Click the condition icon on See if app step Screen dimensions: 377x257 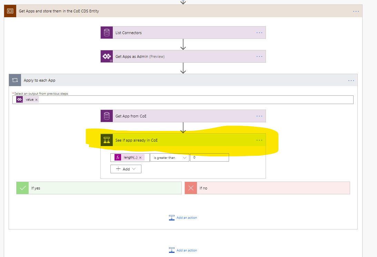[x=107, y=140]
